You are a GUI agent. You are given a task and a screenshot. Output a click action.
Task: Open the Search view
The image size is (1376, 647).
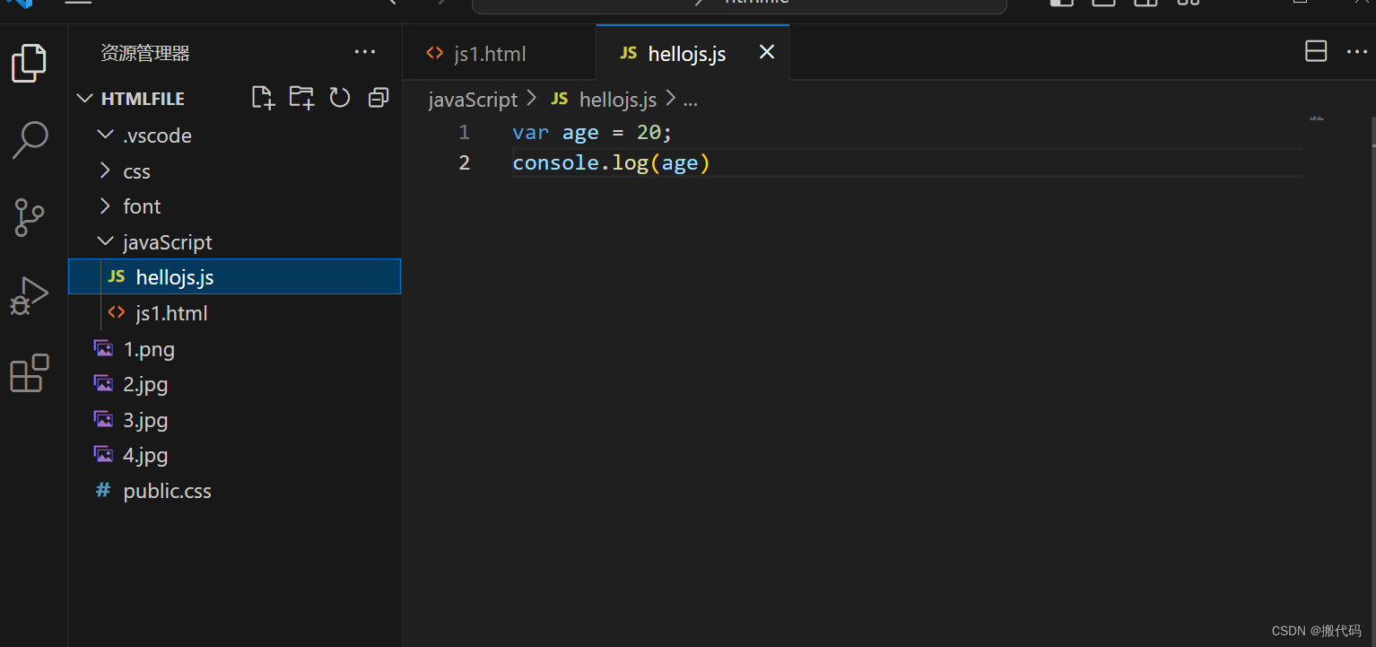pyautogui.click(x=30, y=141)
